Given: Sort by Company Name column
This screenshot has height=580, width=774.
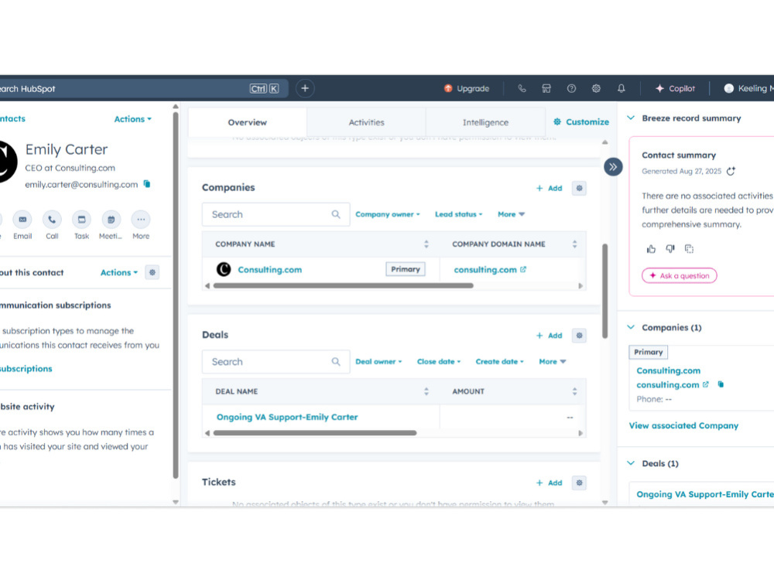Looking at the screenshot, I should point(426,244).
